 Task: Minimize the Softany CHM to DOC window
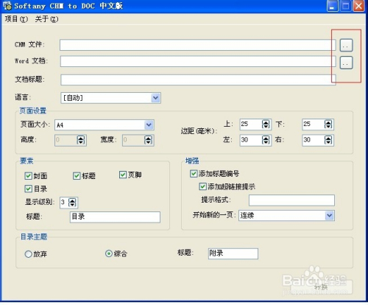coord(333,6)
